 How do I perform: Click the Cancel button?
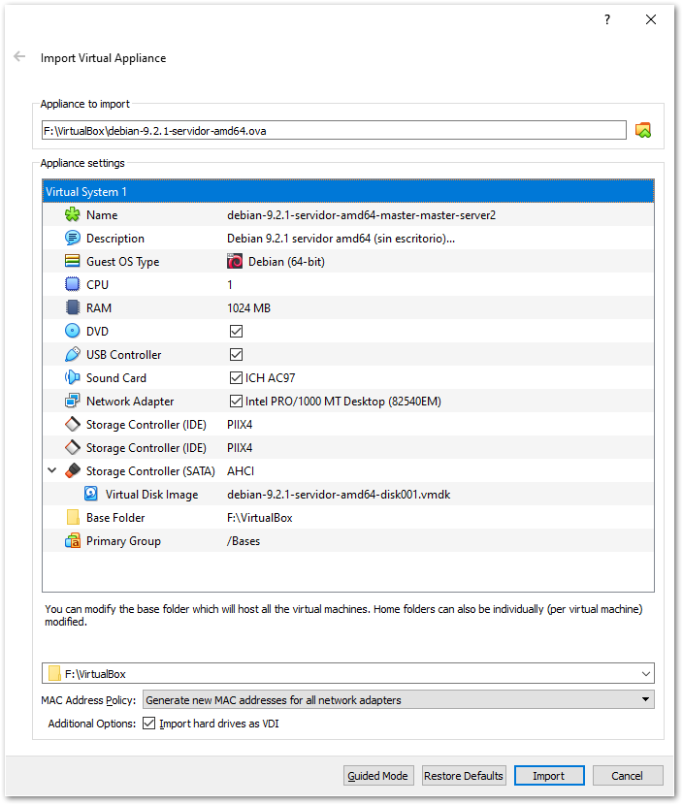(x=627, y=776)
